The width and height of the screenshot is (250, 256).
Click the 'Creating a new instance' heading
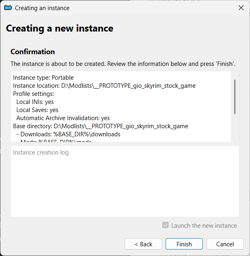tap(59, 28)
